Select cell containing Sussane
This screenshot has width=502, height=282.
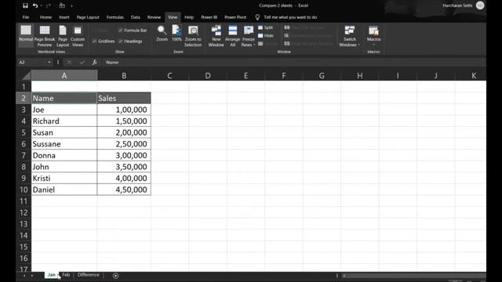pyautogui.click(x=64, y=144)
